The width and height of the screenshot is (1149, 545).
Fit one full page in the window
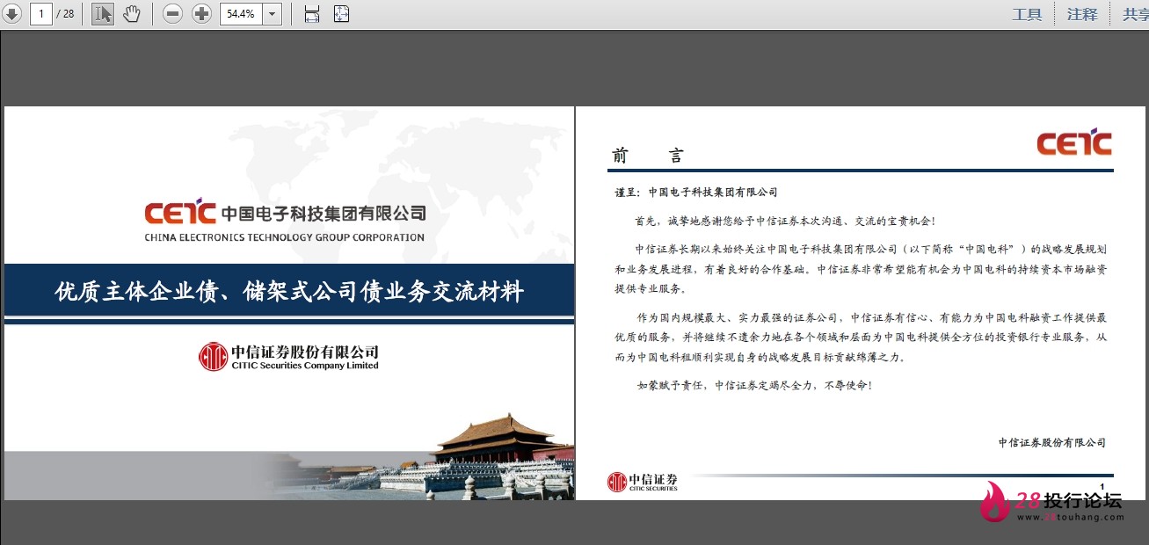(x=342, y=14)
